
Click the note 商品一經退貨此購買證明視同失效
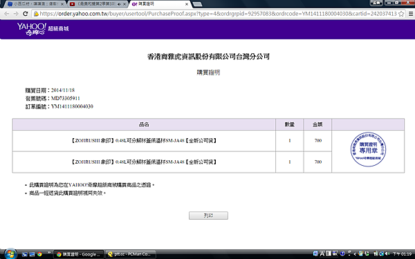[x=67, y=193]
